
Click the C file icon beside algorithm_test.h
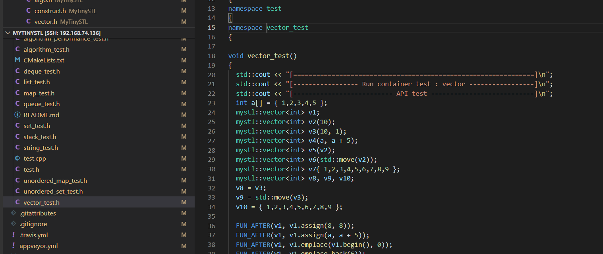[17, 50]
